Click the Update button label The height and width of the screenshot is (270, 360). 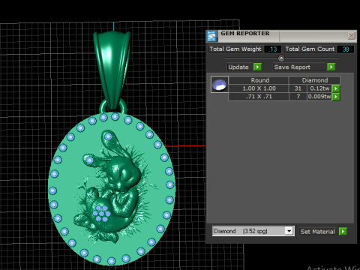[x=238, y=67]
